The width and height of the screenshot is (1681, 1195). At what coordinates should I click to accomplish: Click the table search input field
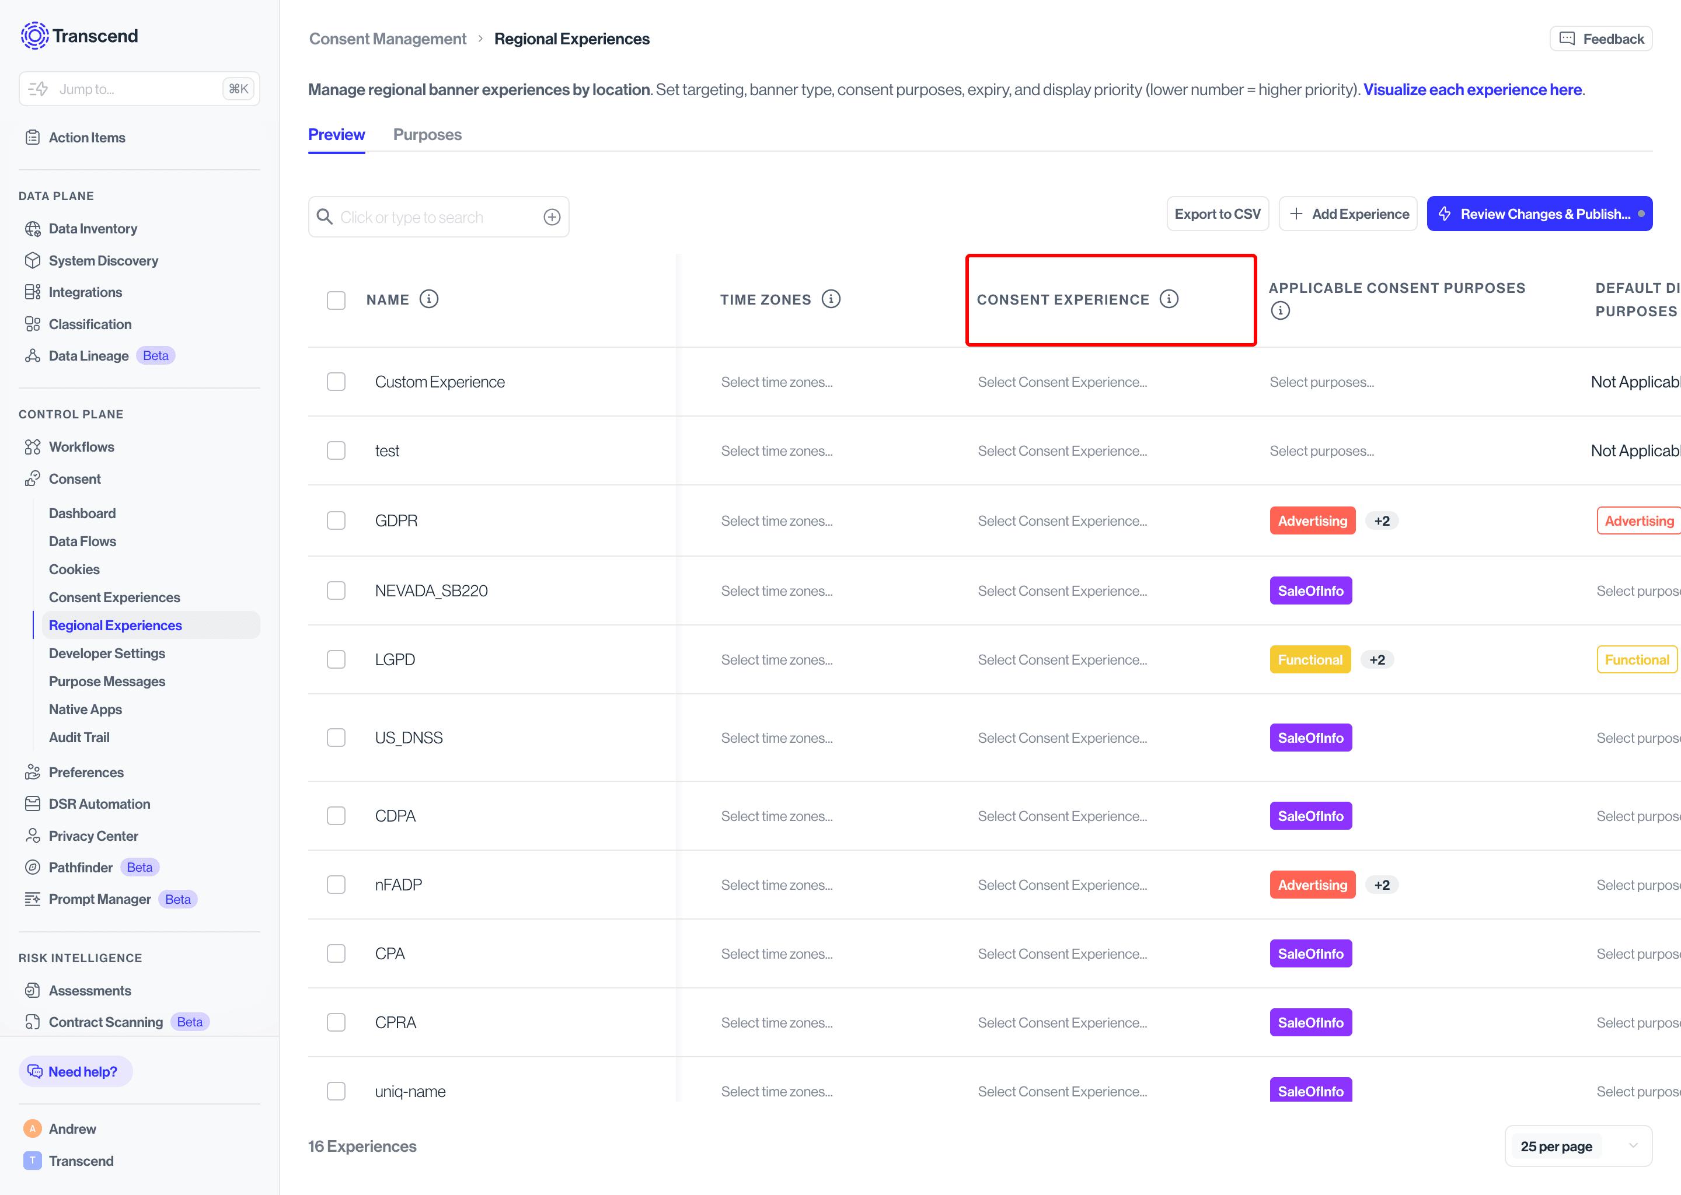click(x=439, y=217)
